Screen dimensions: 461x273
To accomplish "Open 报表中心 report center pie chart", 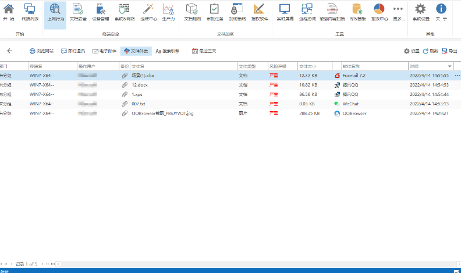I will pos(380,12).
